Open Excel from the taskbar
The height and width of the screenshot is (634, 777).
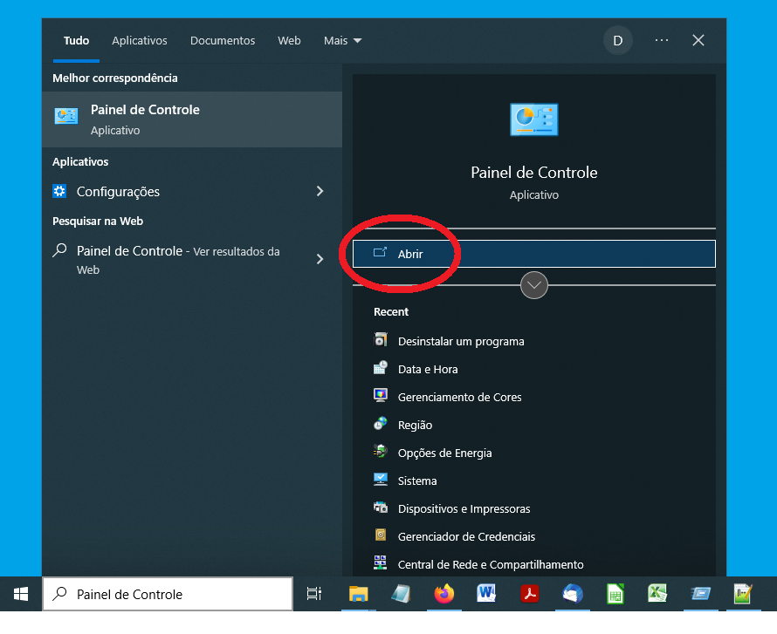[657, 595]
